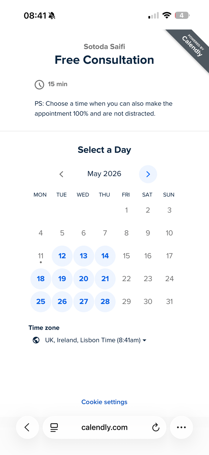Image resolution: width=209 pixels, height=455 pixels.
Task: Open the page tools icon beside the URL
Action: tap(54, 427)
